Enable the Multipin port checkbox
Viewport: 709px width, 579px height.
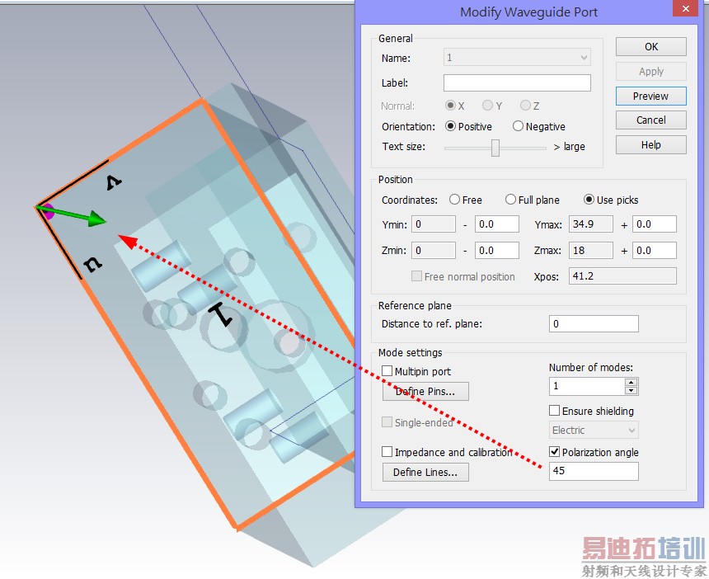point(387,371)
